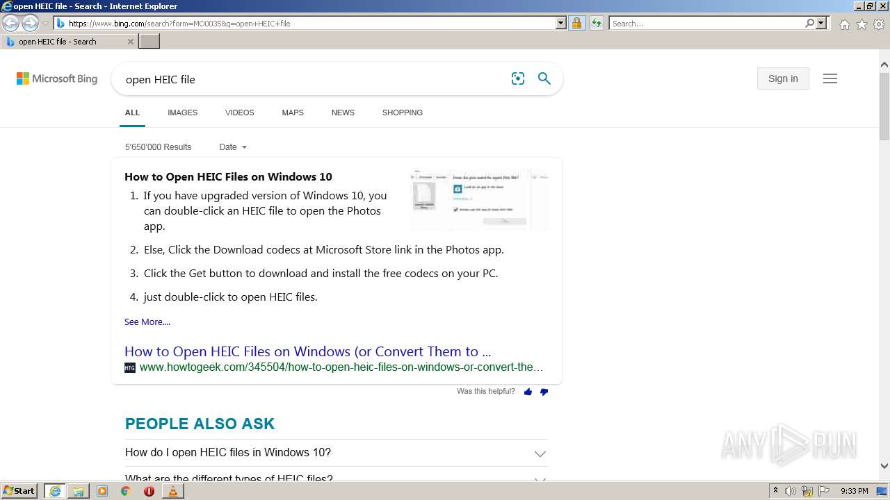Click the IE search box field
The width and height of the screenshot is (890, 500).
pyautogui.click(x=706, y=24)
